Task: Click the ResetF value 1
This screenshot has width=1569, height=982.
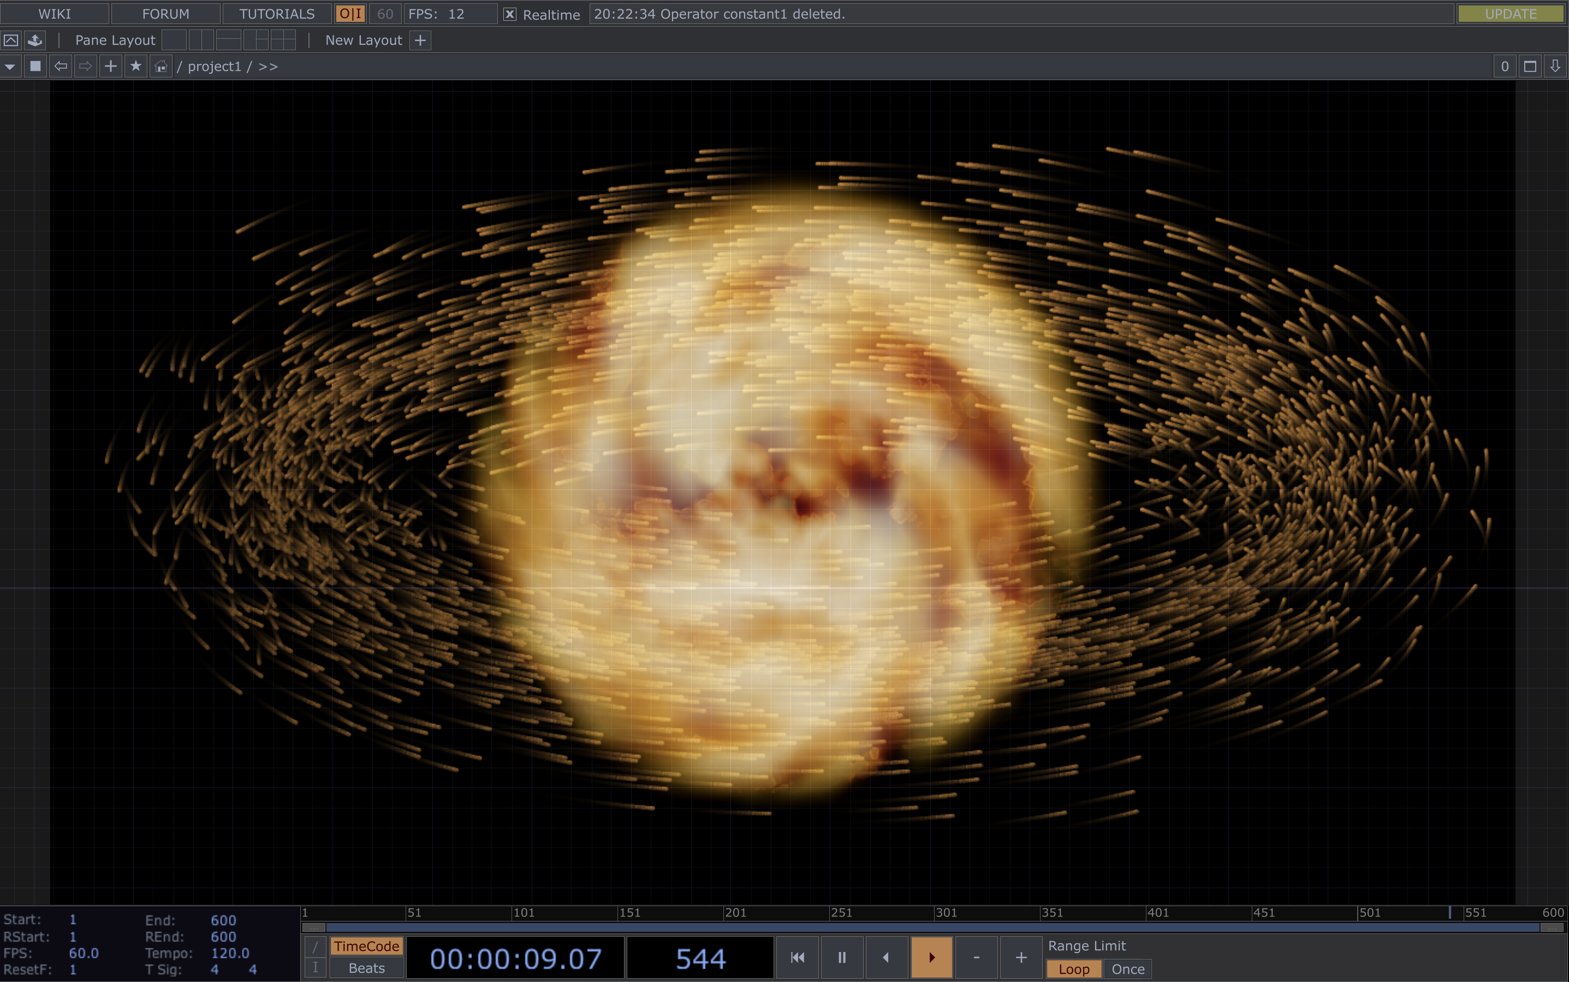Action: click(73, 969)
